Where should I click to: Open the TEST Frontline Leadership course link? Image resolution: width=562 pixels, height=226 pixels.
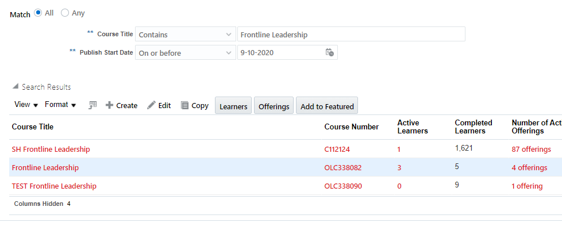point(54,186)
